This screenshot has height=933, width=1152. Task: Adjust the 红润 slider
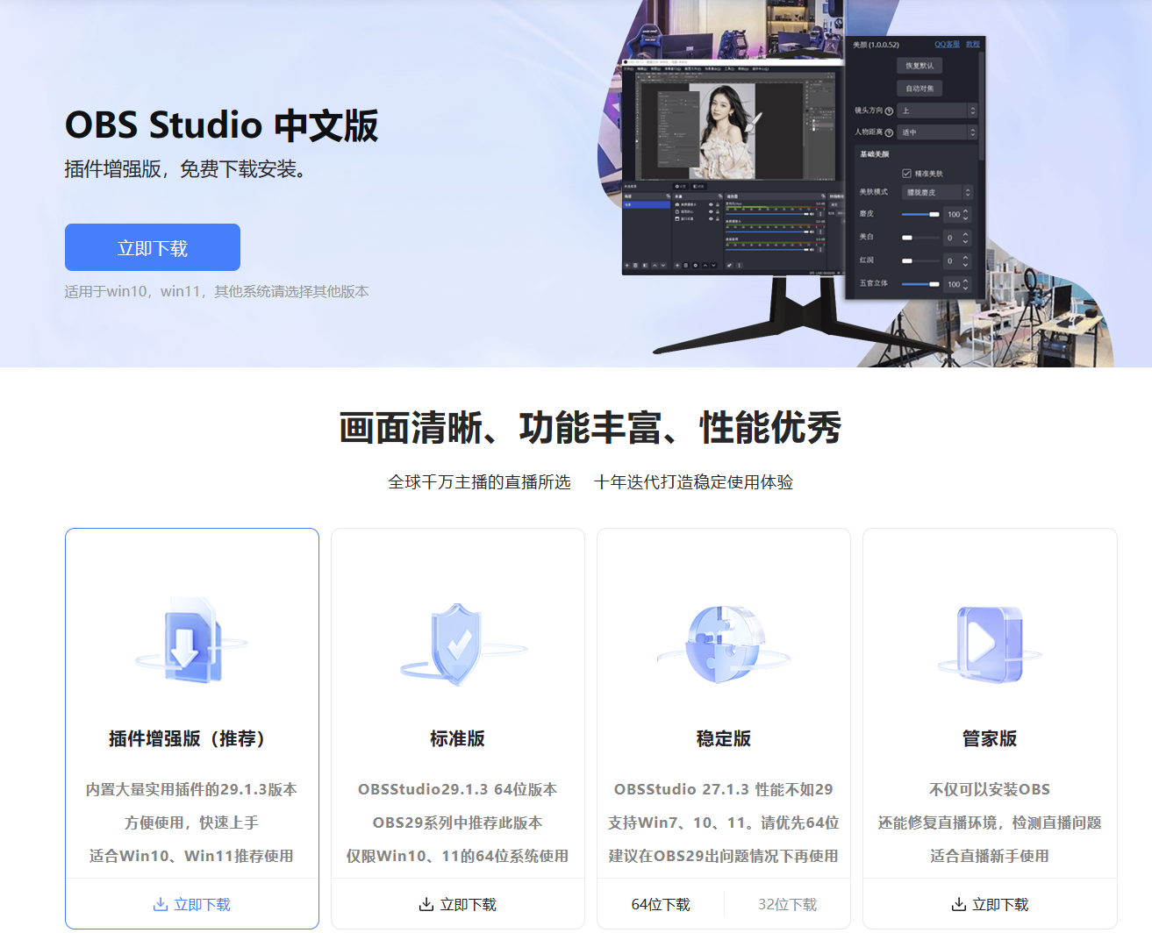pyautogui.click(x=921, y=261)
